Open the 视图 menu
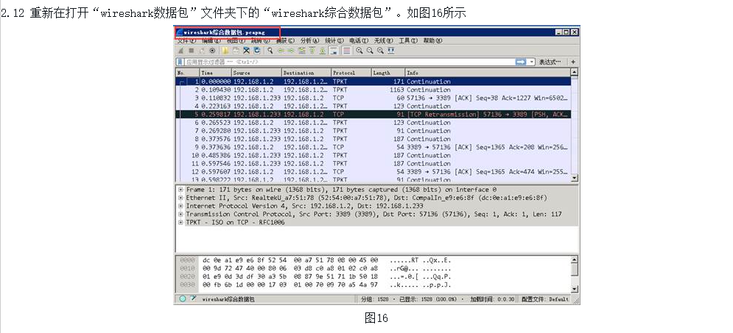This screenshot has width=733, height=333. point(236,40)
